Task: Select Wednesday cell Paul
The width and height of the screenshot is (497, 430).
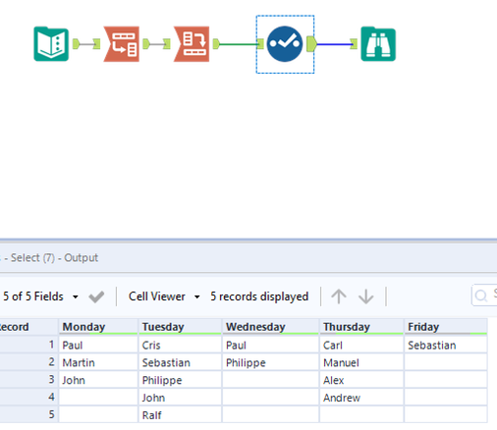Action: 271,345
